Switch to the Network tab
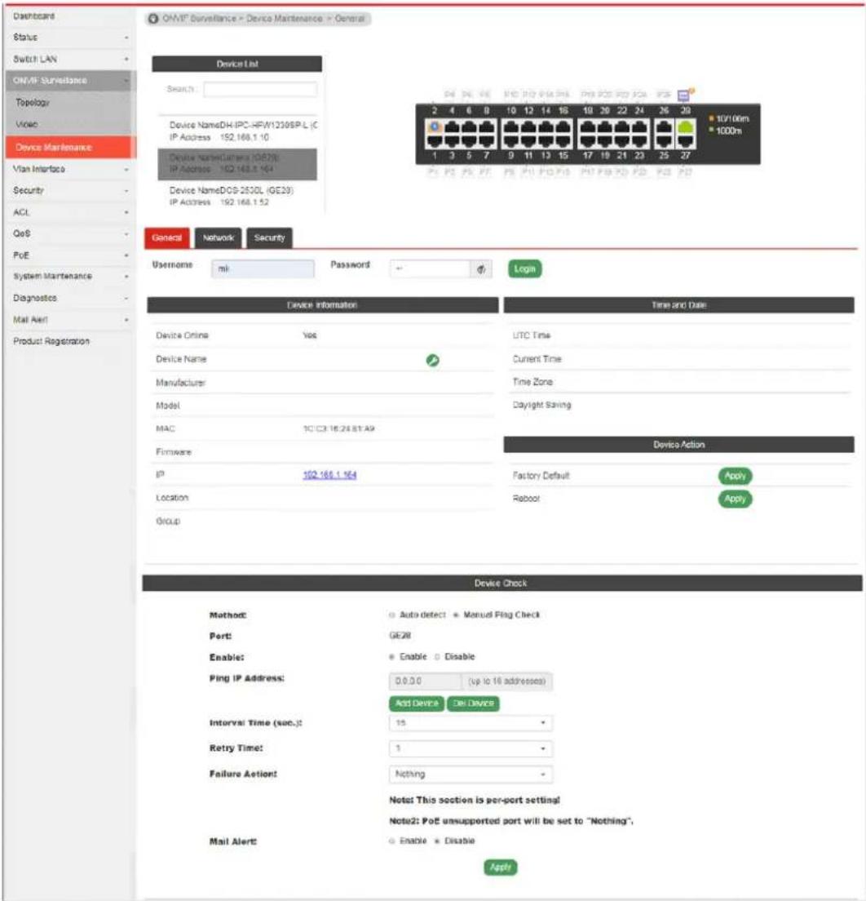Image resolution: width=866 pixels, height=901 pixels. click(x=219, y=237)
